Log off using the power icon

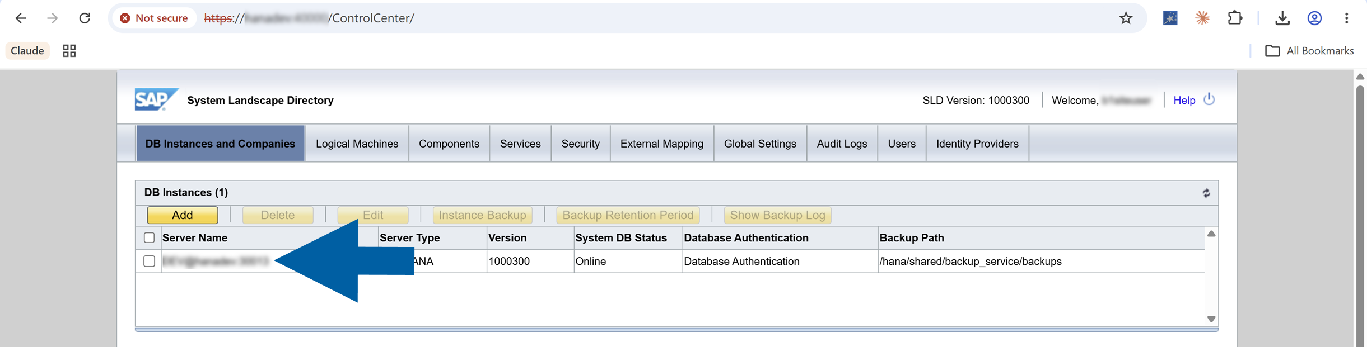tap(1209, 99)
